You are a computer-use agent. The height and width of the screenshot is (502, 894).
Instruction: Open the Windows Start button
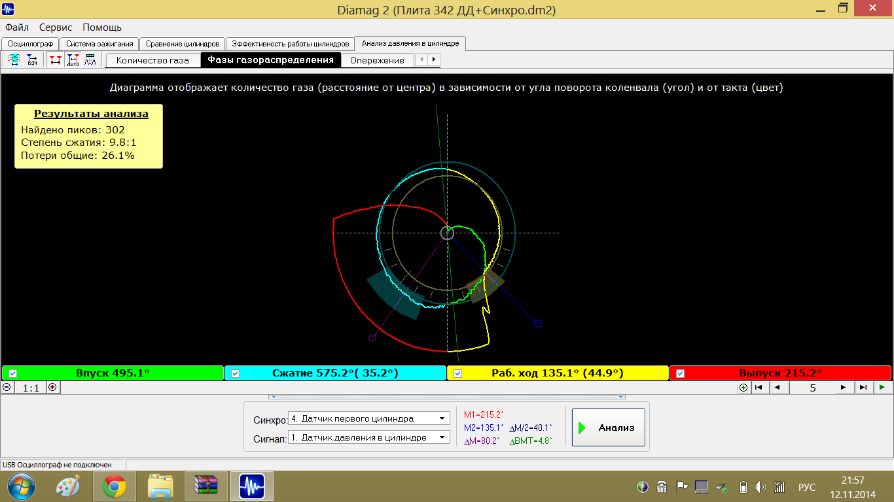tap(22, 487)
